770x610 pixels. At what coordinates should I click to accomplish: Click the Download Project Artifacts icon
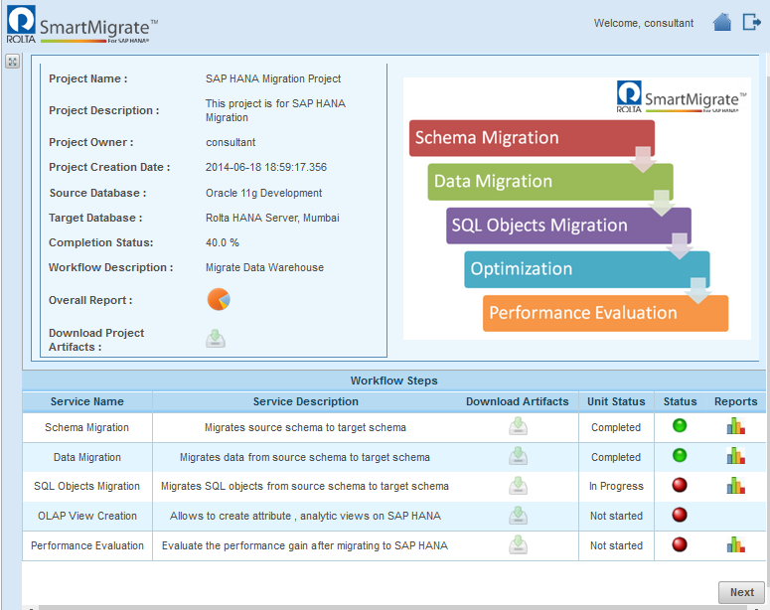click(216, 339)
